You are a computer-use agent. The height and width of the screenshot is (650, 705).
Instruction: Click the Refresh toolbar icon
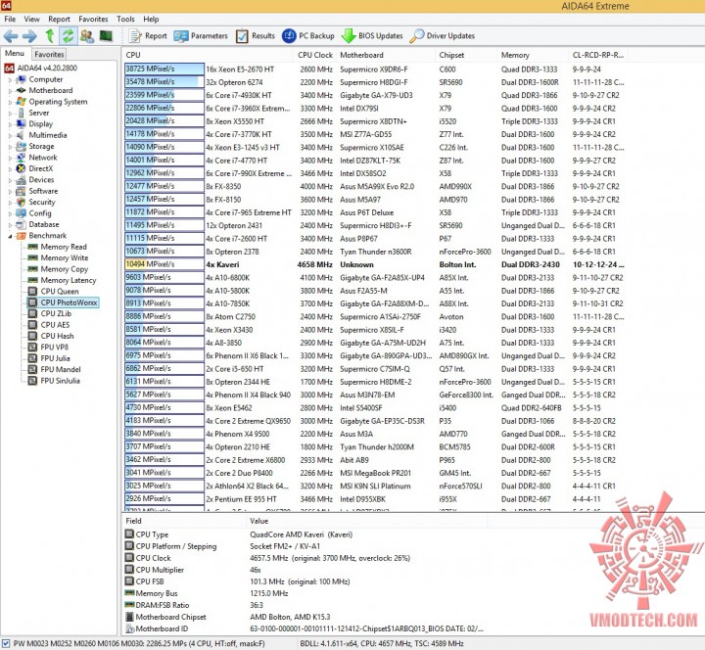click(x=68, y=36)
